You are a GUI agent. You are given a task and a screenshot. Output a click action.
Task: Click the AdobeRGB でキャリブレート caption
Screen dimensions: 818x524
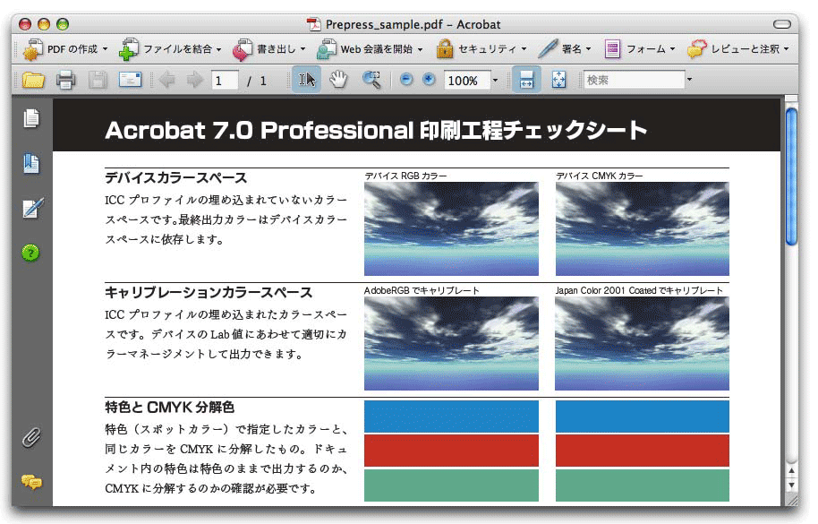pos(422,291)
